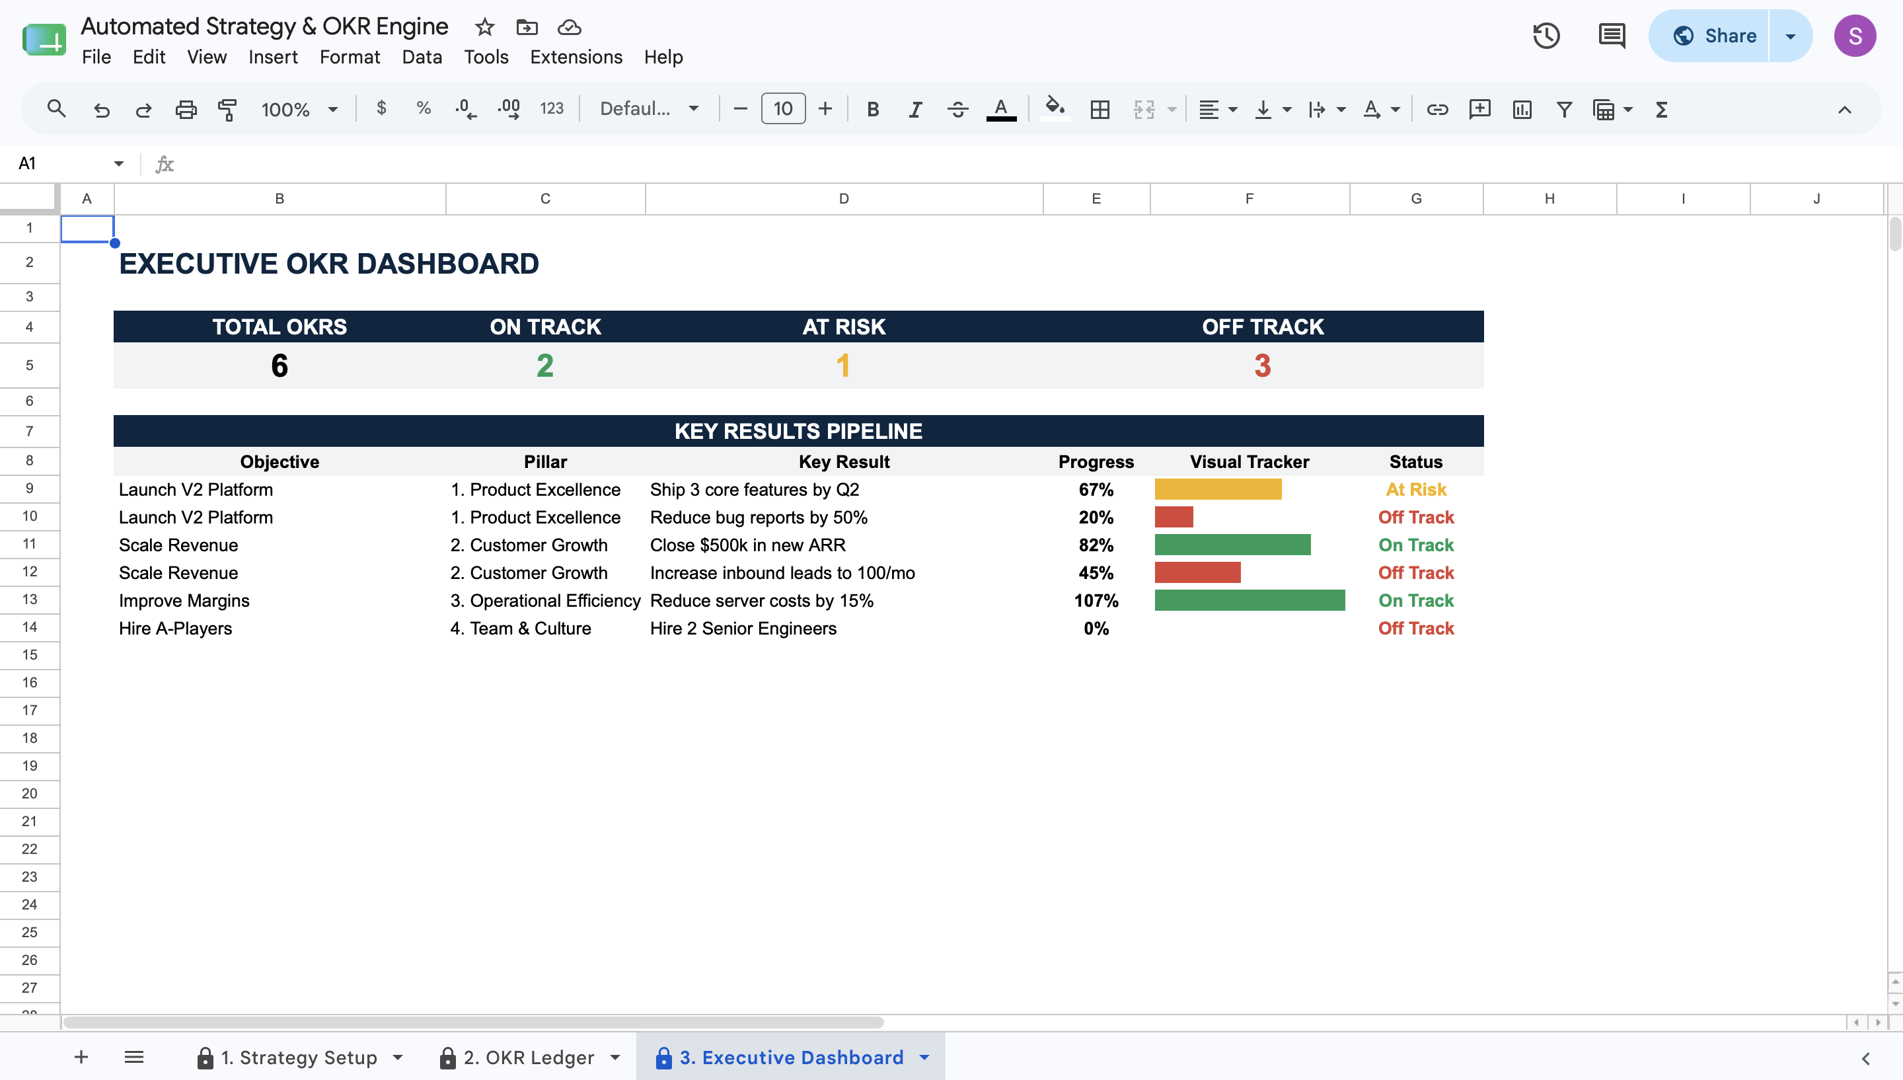Toggle bold formatting
Image resolution: width=1903 pixels, height=1080 pixels.
[x=873, y=109]
